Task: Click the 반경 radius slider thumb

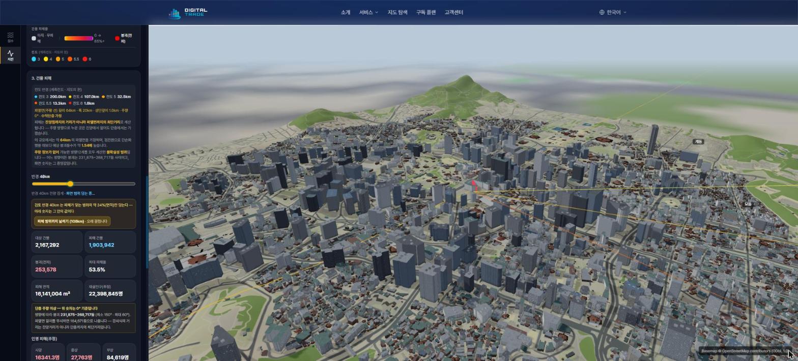Action: [x=70, y=184]
